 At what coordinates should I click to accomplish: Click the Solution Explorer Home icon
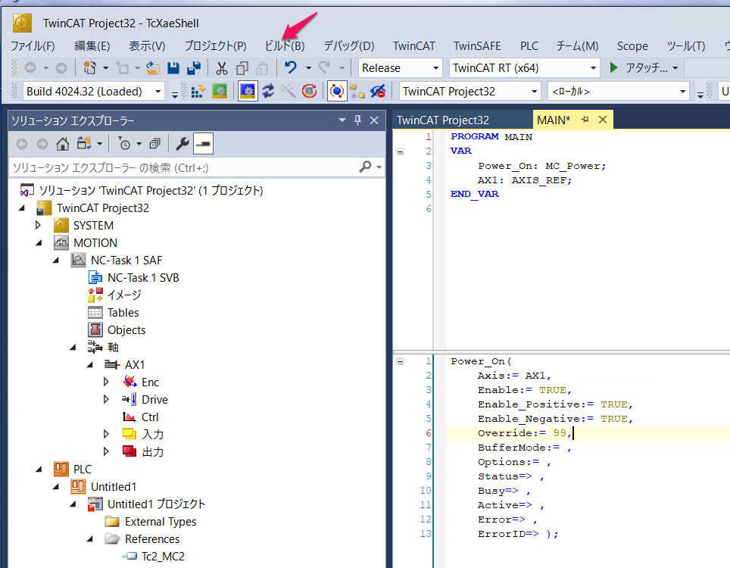63,144
